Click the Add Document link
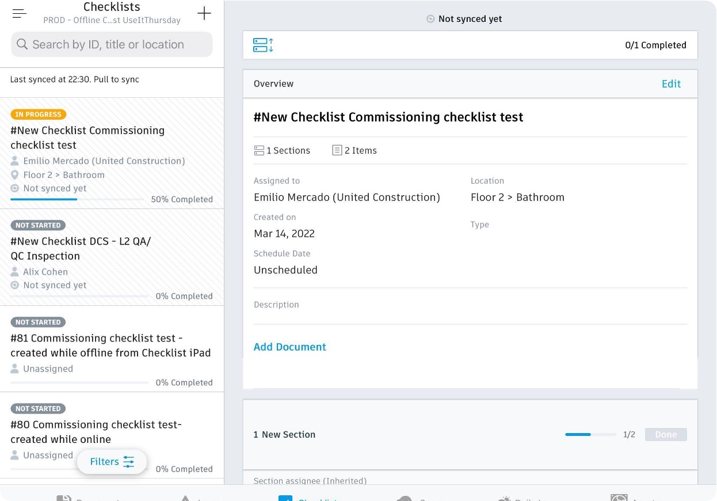Screen dimensions: 717x501 tap(289, 347)
